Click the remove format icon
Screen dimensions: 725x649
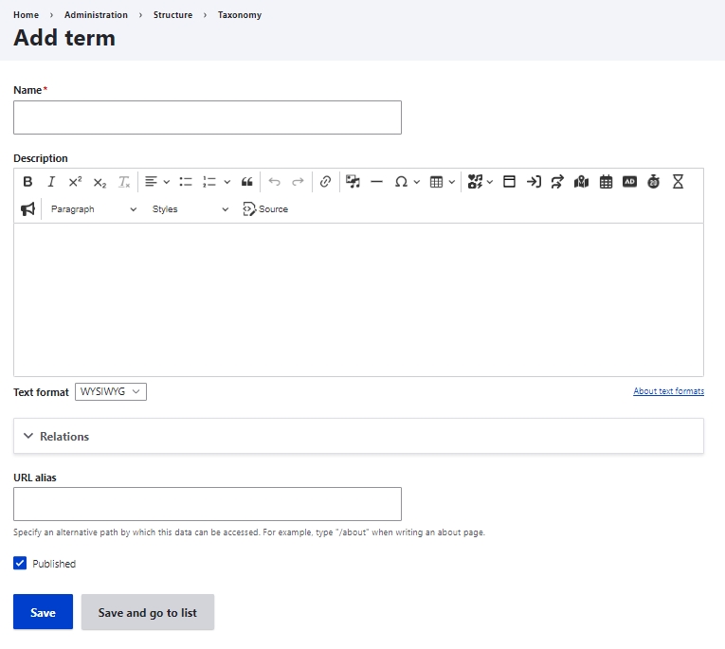tap(124, 182)
